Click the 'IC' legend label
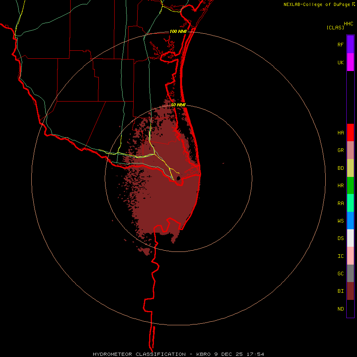 click(340, 256)
